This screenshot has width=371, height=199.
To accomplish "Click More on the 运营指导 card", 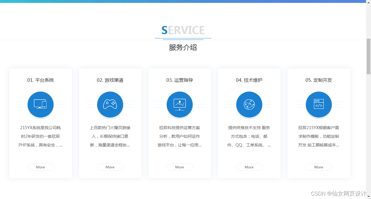I will [180, 167].
